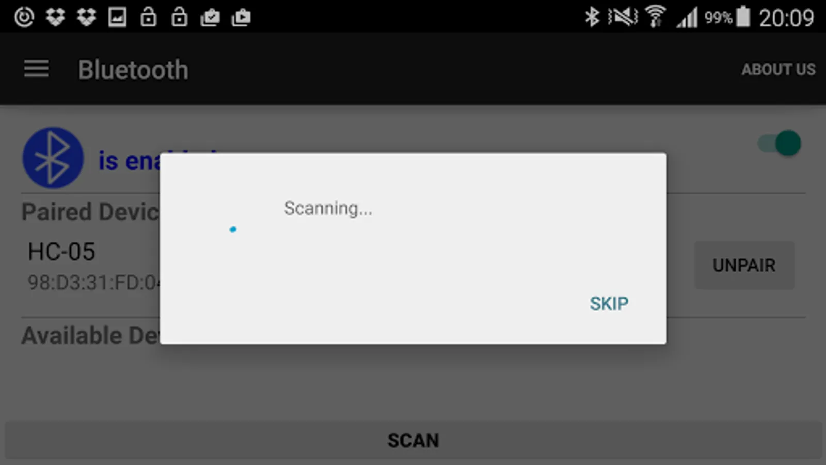This screenshot has width=826, height=465.
Task: Open the hamburger navigation menu
Action: tap(36, 69)
